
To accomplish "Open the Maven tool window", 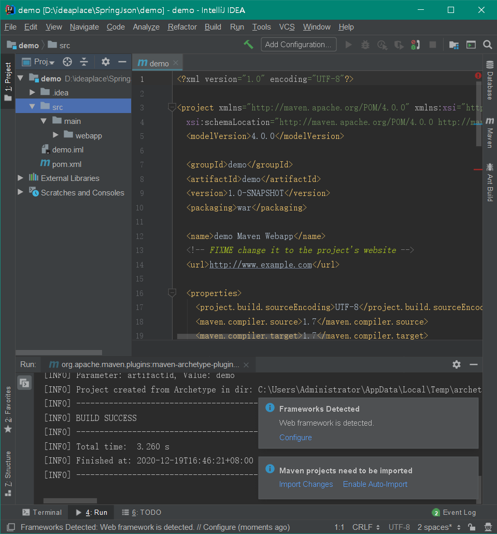I will (490, 133).
